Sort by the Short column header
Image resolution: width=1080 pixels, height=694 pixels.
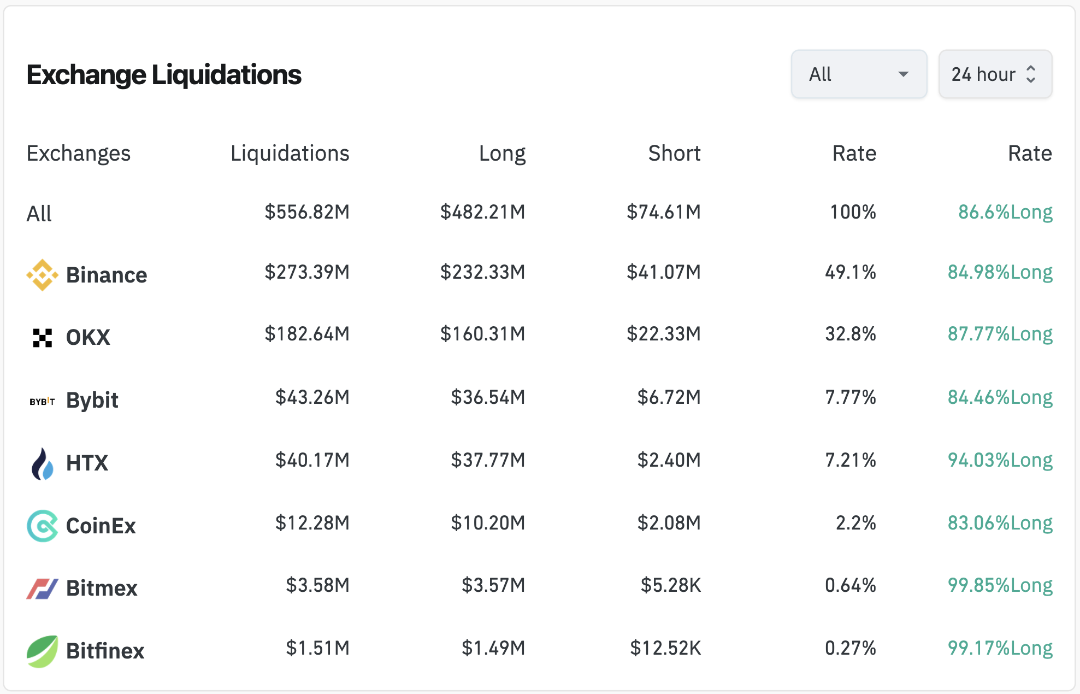click(x=674, y=154)
